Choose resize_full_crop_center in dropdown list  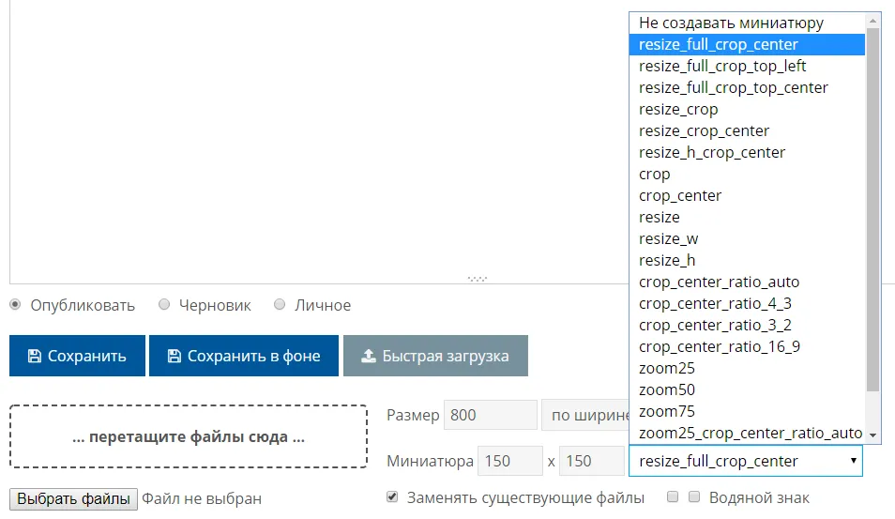point(747,44)
